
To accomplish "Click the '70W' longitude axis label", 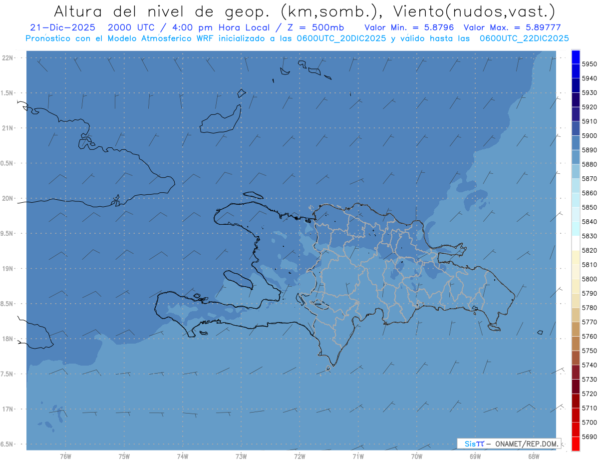I will point(417,456).
